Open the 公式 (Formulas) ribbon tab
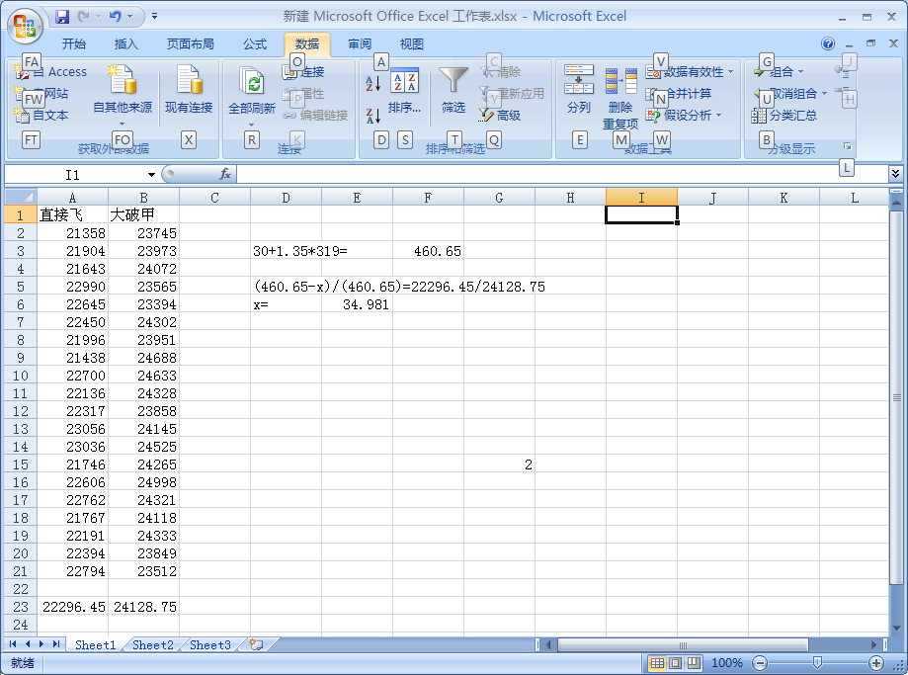The image size is (908, 675). click(x=255, y=44)
